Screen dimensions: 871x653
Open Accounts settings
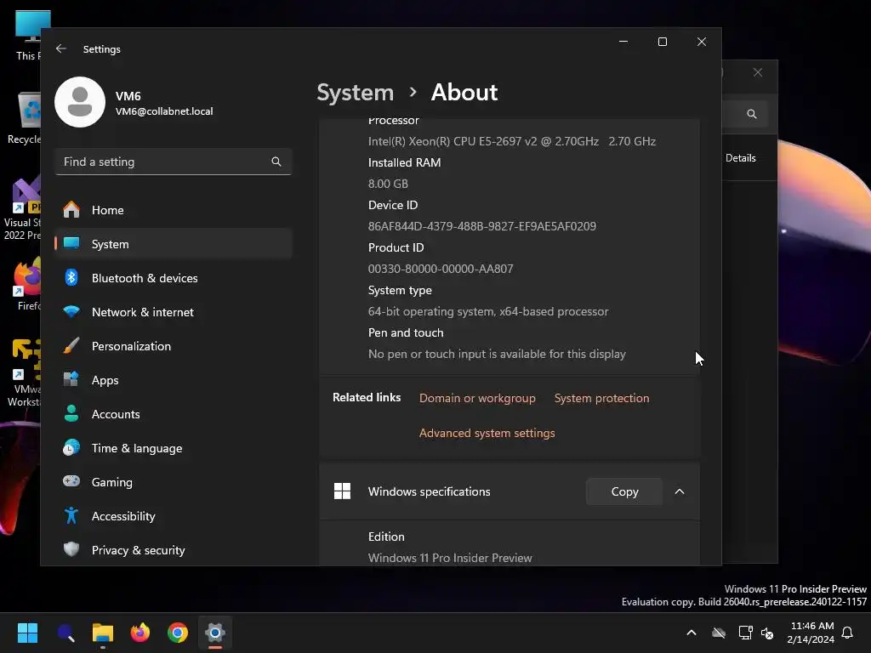(x=174, y=414)
